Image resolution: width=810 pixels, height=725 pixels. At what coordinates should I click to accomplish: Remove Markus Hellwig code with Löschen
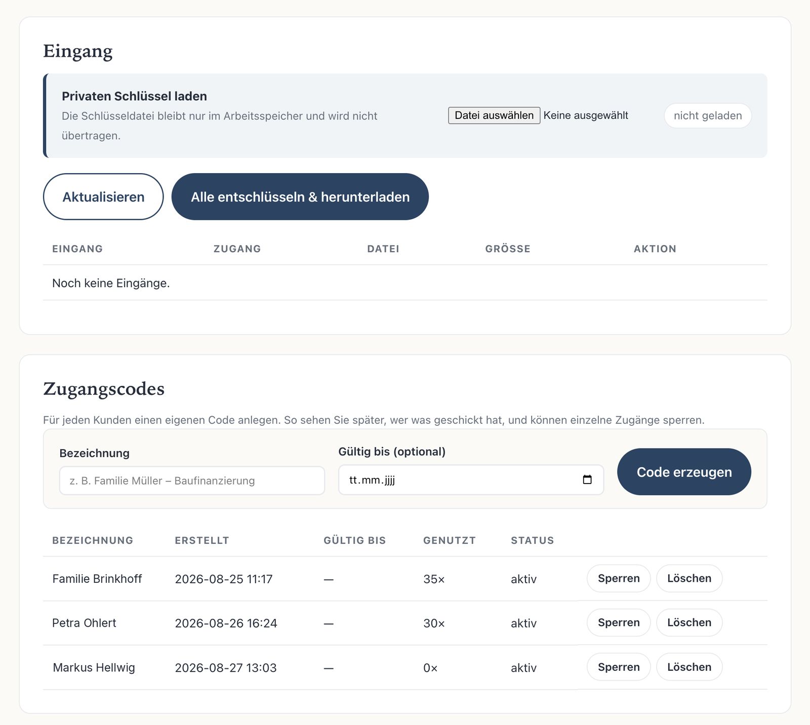(689, 667)
